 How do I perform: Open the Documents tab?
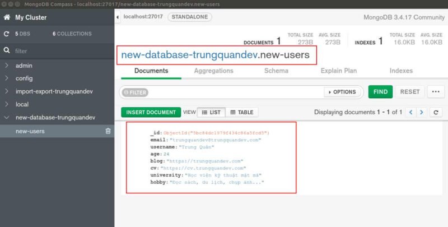coord(151,71)
